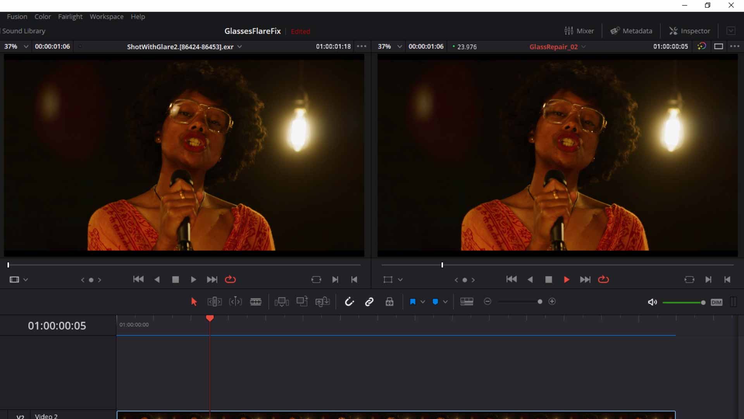Show the Mixer panel
Image resolution: width=744 pixels, height=419 pixels.
click(x=579, y=31)
